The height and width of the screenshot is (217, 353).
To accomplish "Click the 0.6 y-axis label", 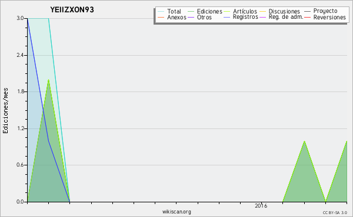I will tap(20, 165).
